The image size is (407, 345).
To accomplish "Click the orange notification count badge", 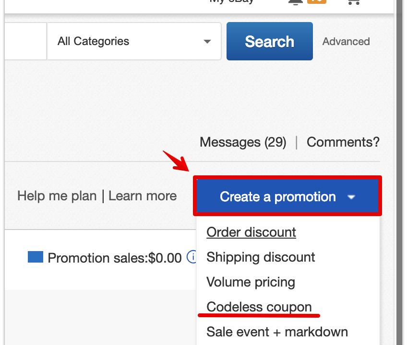I will click(x=317, y=1).
